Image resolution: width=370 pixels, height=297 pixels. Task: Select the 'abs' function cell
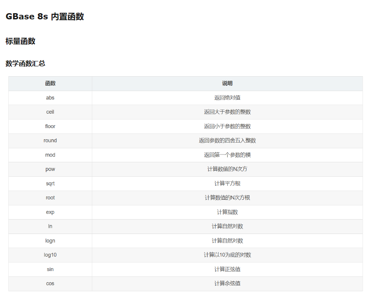tap(50, 98)
